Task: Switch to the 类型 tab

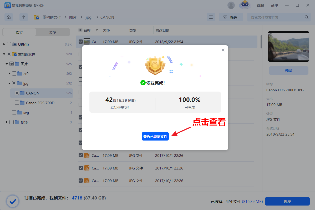Action: point(53,32)
